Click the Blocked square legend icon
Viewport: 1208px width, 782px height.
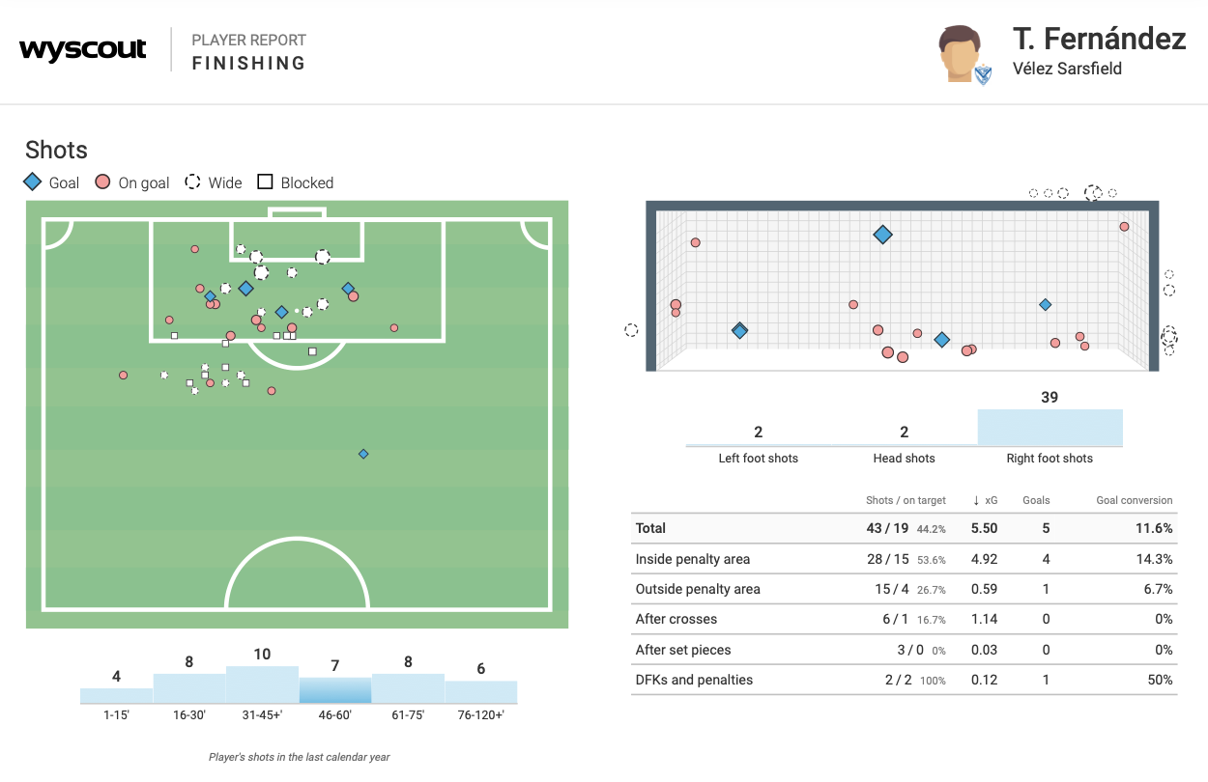(x=264, y=182)
